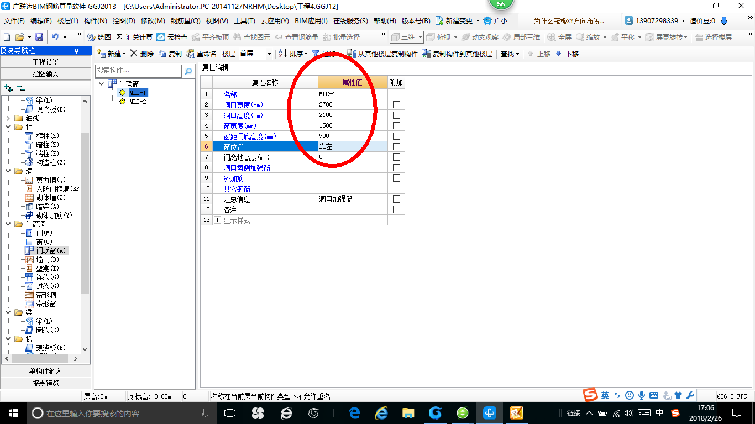Tick 附加 checkbox for 备注 row
The width and height of the screenshot is (755, 424).
pos(396,210)
